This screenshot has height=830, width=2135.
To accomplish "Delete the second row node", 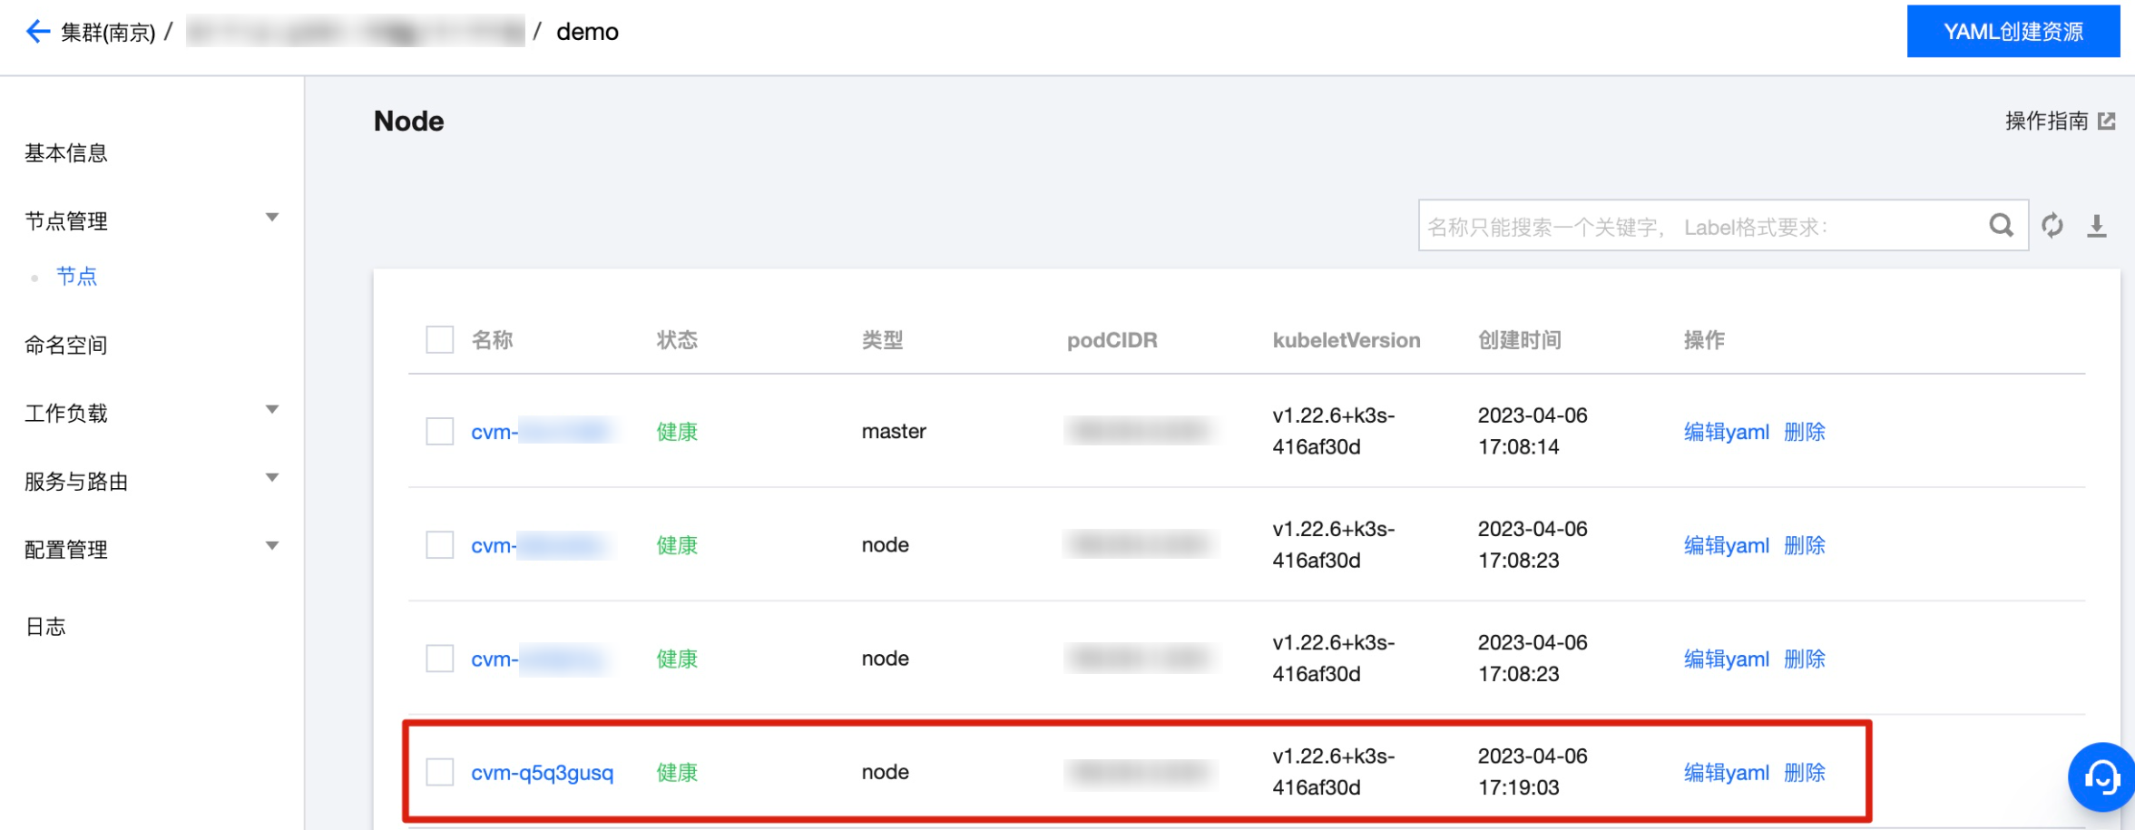I will (x=1805, y=545).
